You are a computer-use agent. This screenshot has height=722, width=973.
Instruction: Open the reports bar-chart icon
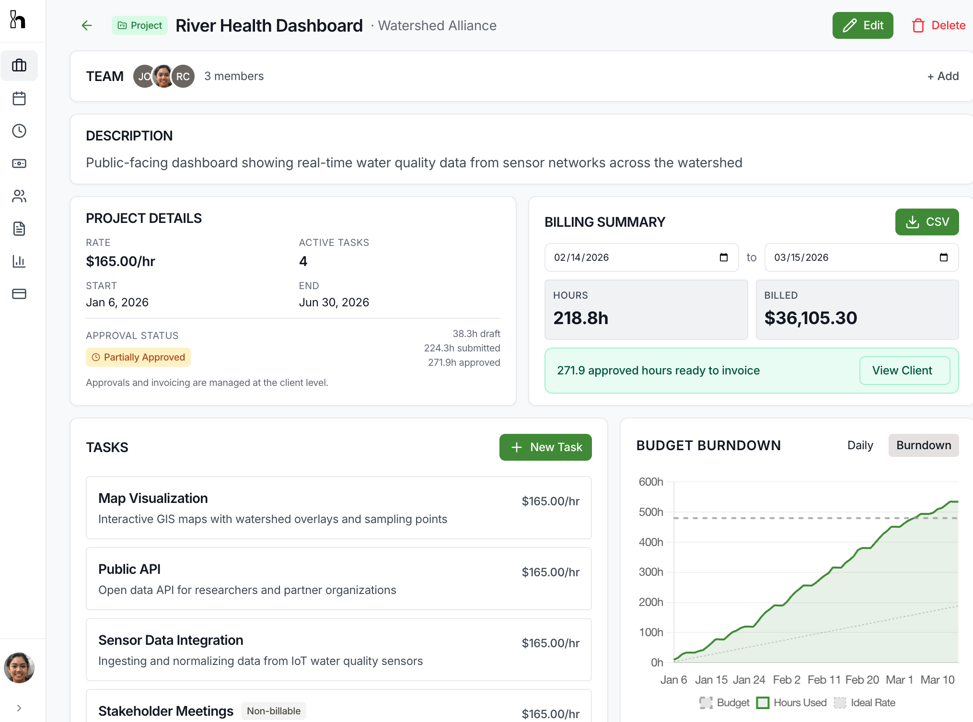pyautogui.click(x=19, y=261)
